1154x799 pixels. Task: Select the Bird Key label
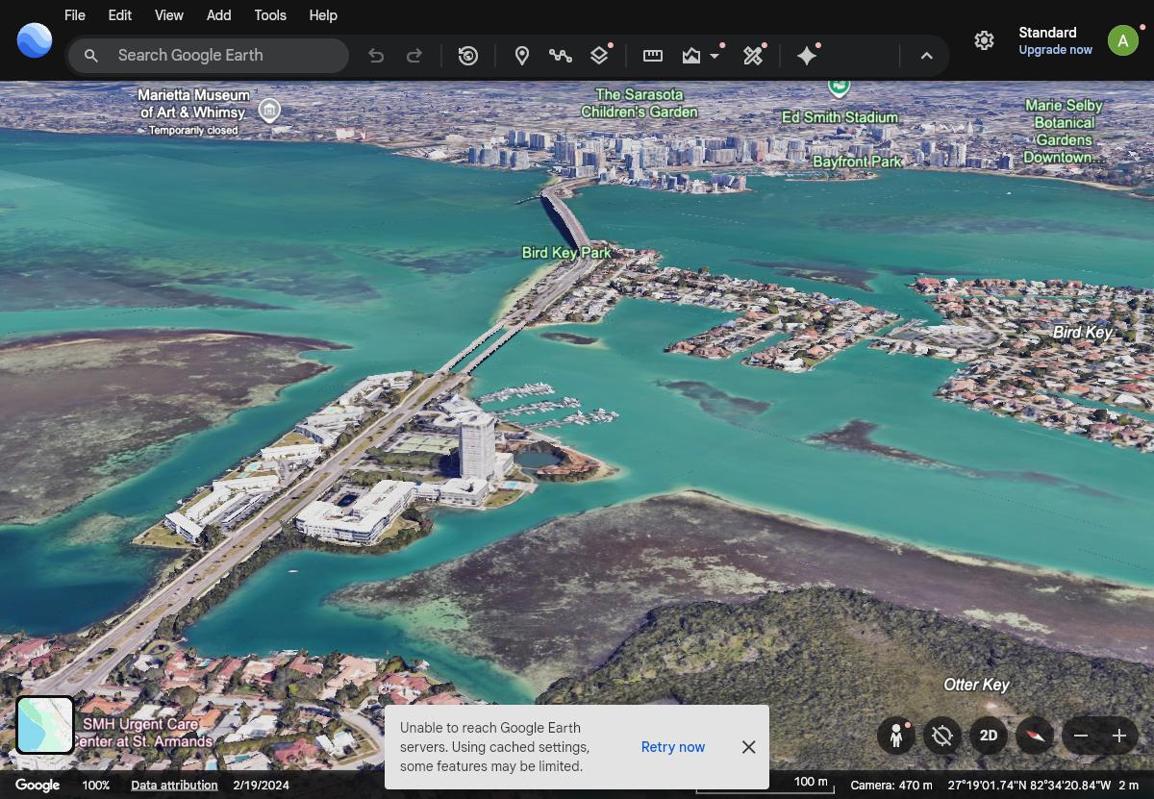1082,333
